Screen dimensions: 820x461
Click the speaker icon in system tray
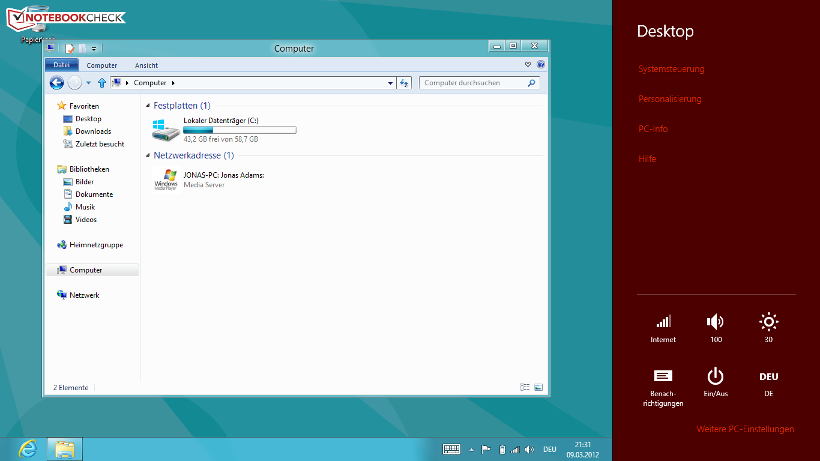coord(529,449)
